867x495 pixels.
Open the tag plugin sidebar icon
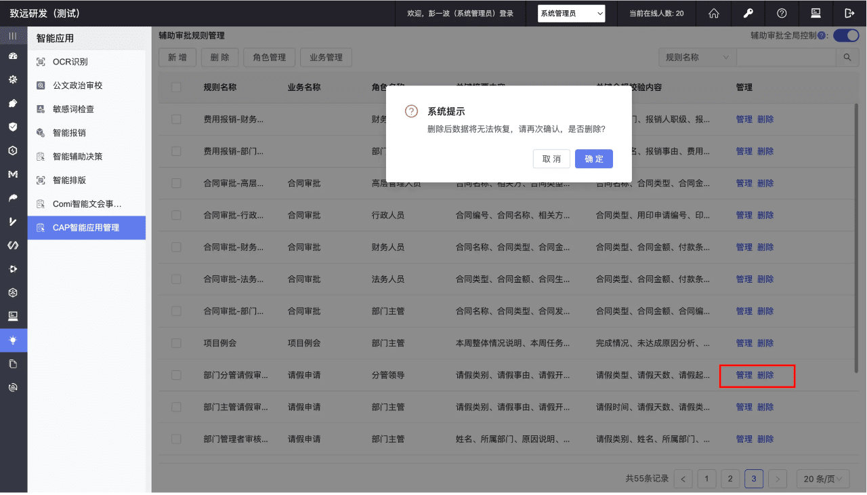(13, 103)
